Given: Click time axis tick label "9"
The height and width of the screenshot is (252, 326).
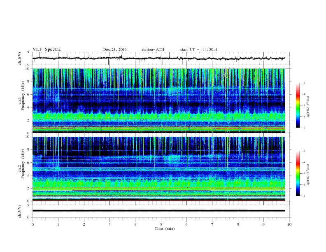Looking at the screenshot, I should [263, 224].
